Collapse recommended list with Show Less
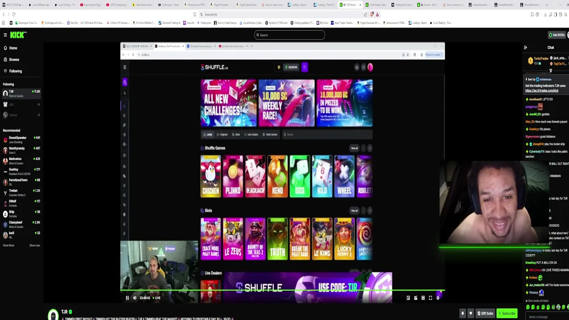This screenshot has width=569, height=320. click(35, 245)
